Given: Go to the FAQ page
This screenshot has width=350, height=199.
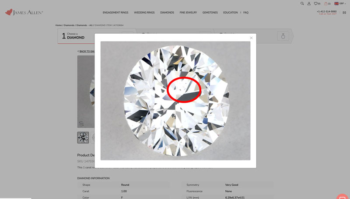Looking at the screenshot, I should tap(246, 13).
